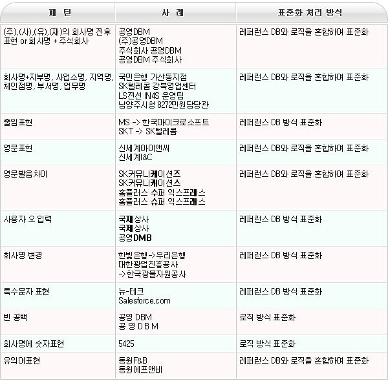This screenshot has height=381, width=388.
Task: Click the '신세계I&C' example
Action: tap(135, 158)
